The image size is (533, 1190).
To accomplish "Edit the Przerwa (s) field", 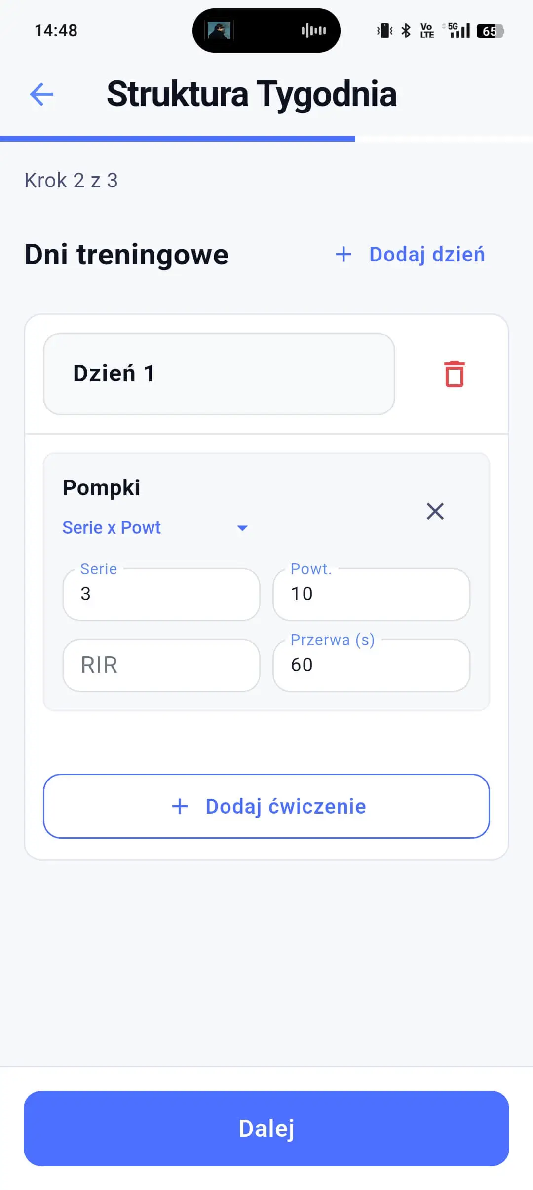I will pos(371,665).
